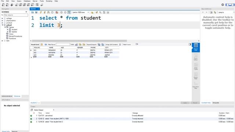Click the create new schema toolbar icon

(17, 5)
